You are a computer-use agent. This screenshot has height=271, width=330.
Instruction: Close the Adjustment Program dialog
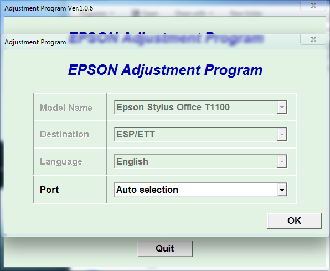point(313,39)
